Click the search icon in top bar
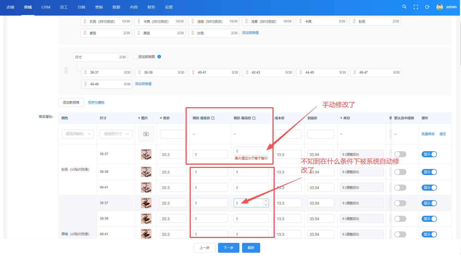Screen dimensions: 461x256 [x=404, y=7]
